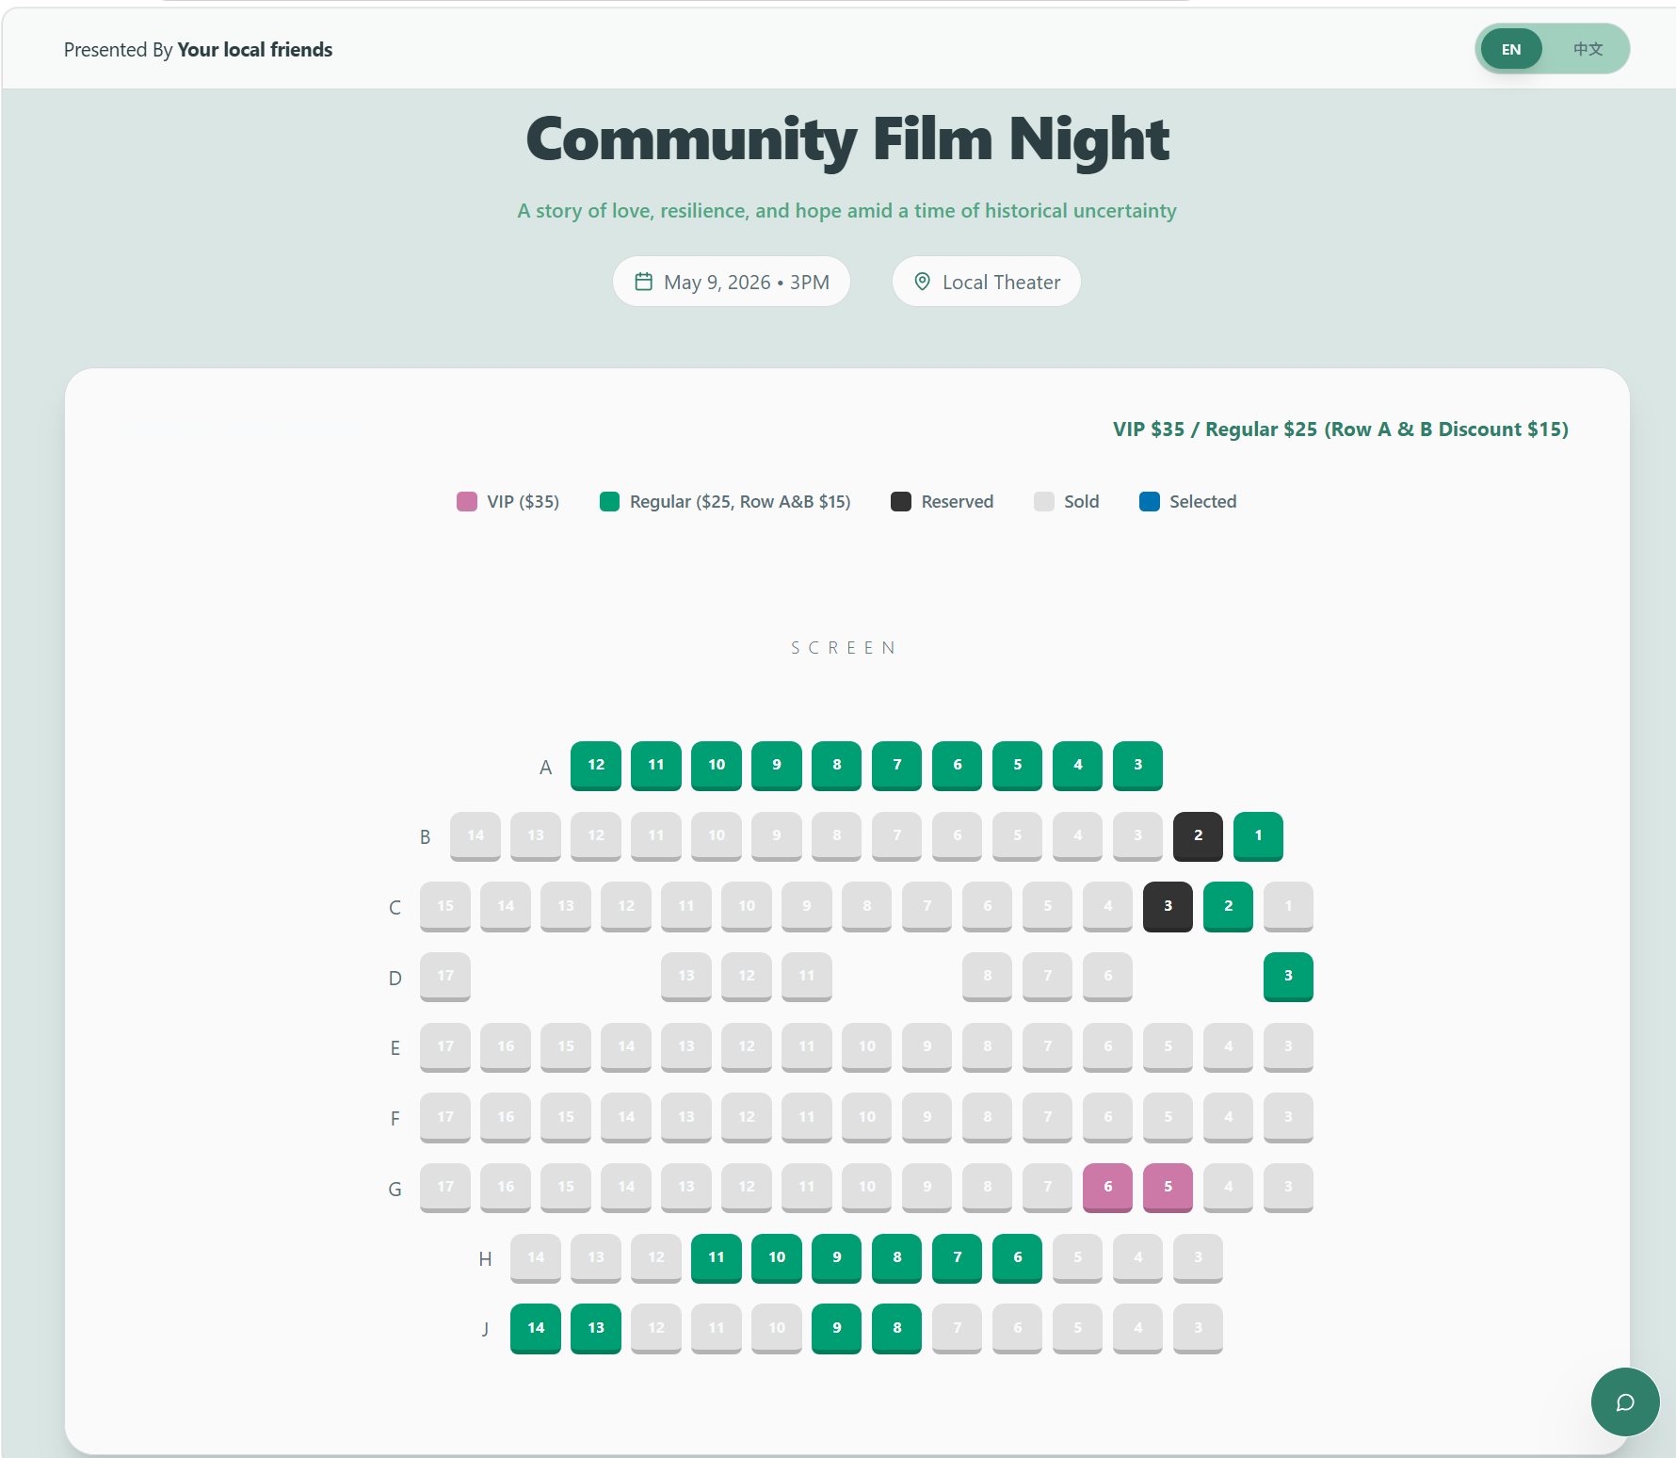Click the SCREEN label
Viewport: 1676px width, 1458px height.
844,648
